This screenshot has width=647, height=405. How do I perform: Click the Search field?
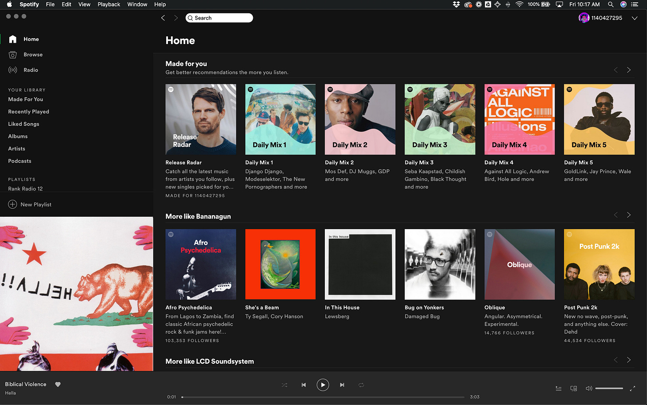point(219,18)
